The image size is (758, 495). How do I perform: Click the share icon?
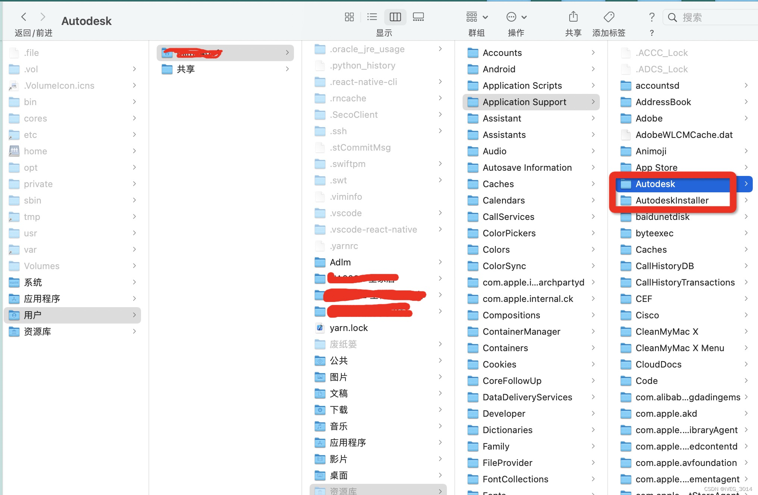573,17
